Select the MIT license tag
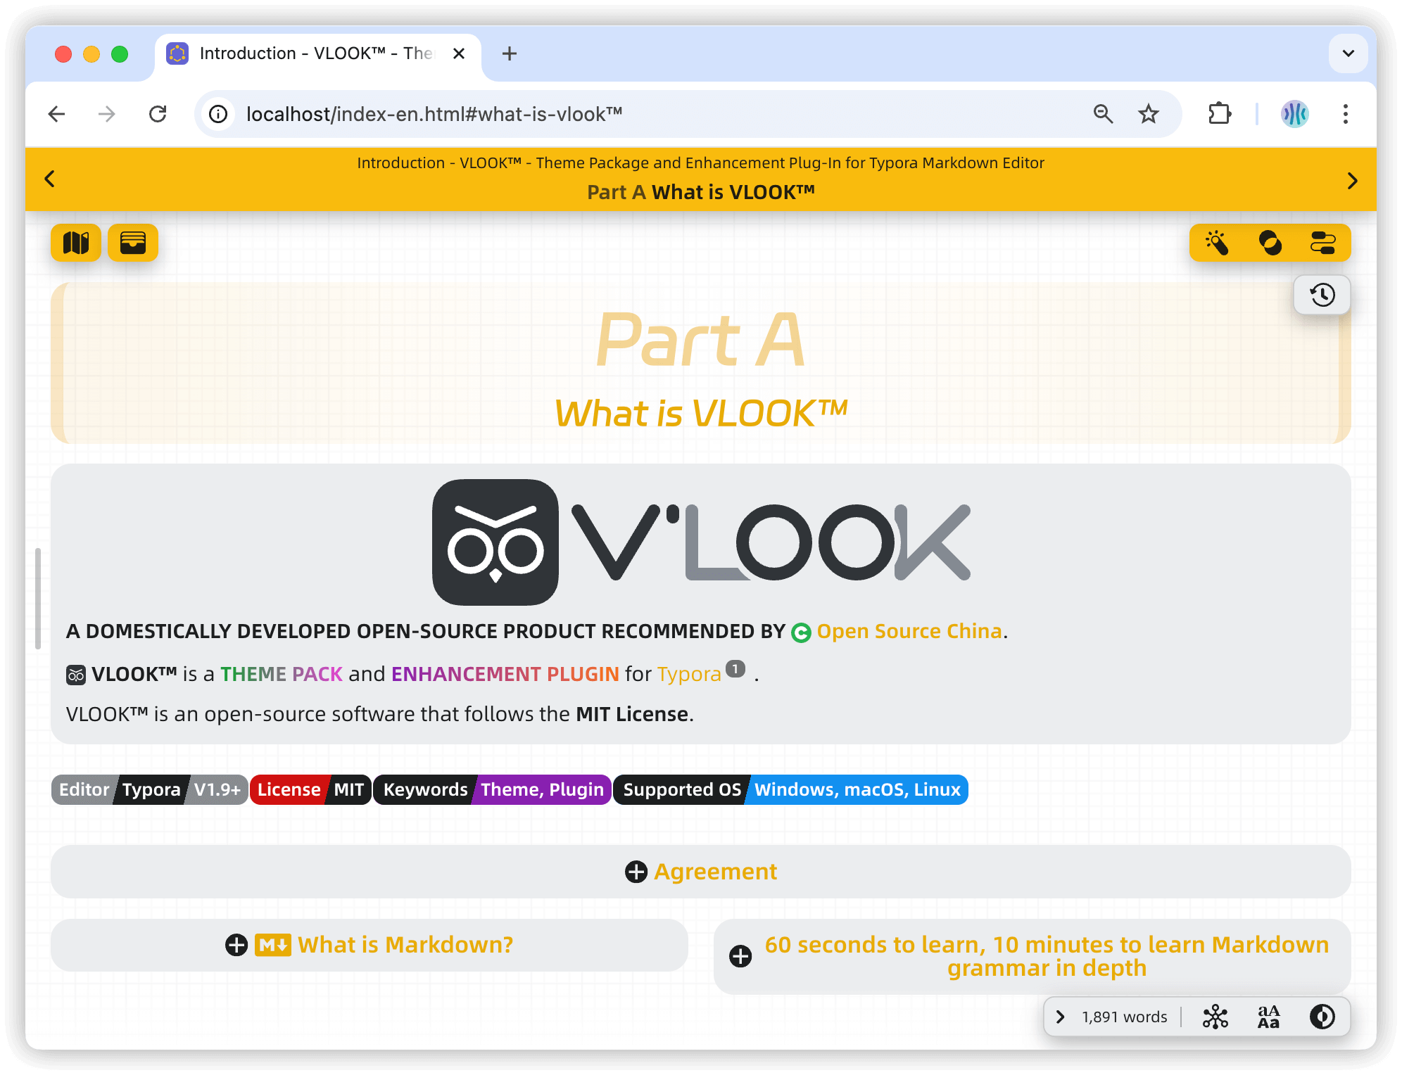This screenshot has width=1402, height=1075. coord(349,789)
